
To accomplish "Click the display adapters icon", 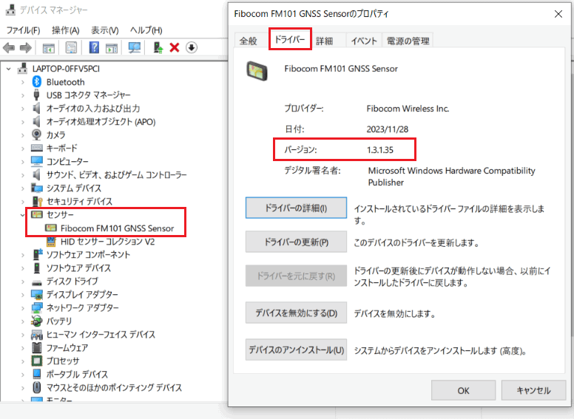I will click(x=36, y=294).
